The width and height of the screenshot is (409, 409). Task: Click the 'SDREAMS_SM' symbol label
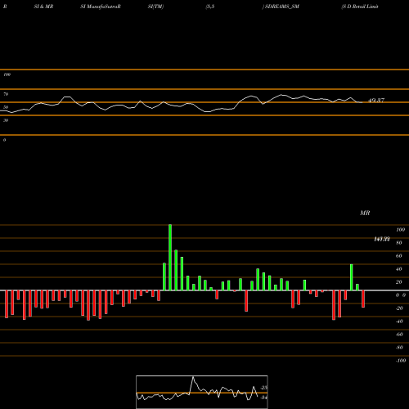pyautogui.click(x=282, y=7)
